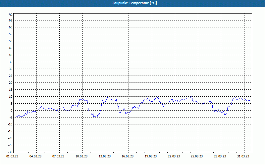Click the -10 value on the y-axis
The image size is (265, 165).
point(10,124)
